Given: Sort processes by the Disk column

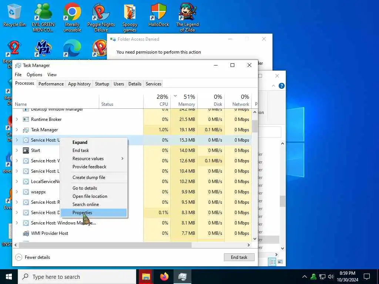Looking at the screenshot, I should point(211,100).
